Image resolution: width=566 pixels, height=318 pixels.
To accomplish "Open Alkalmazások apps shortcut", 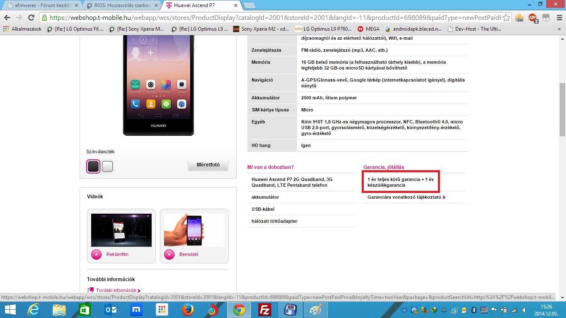I will tap(22, 29).
